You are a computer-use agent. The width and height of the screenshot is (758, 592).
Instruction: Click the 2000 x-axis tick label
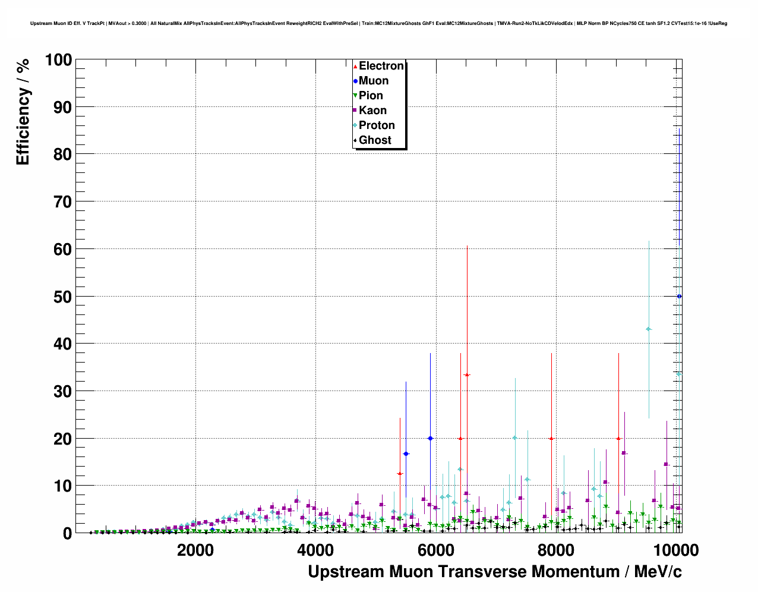(195, 550)
